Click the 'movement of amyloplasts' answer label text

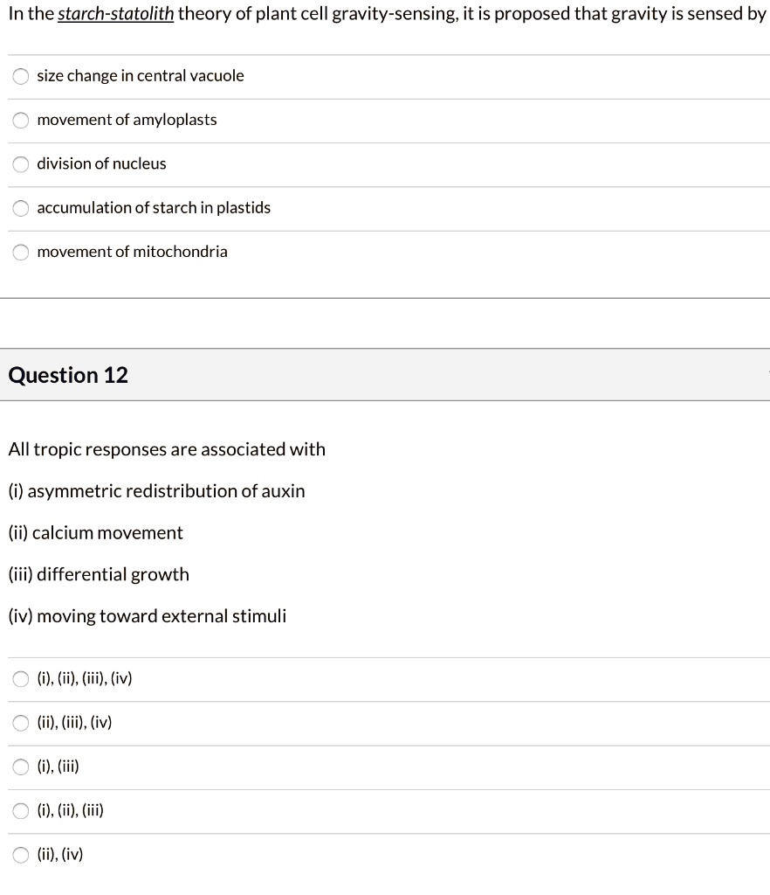(127, 120)
